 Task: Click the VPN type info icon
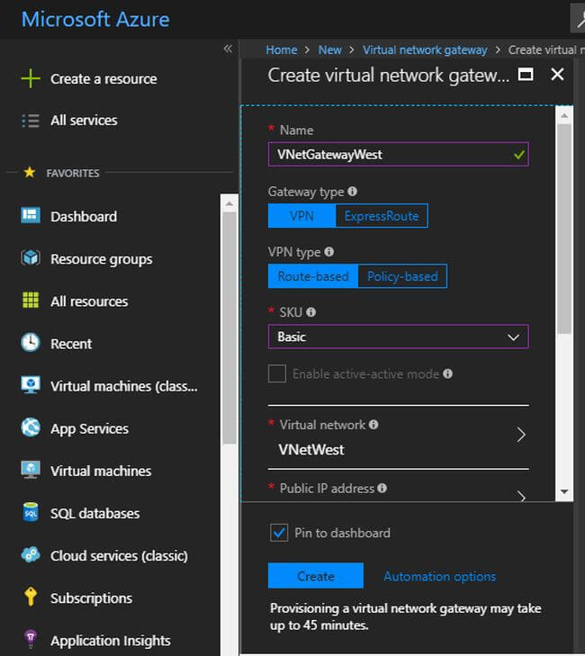point(329,251)
